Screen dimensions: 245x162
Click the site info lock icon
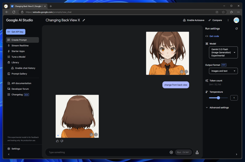pyautogui.click(x=22, y=12)
